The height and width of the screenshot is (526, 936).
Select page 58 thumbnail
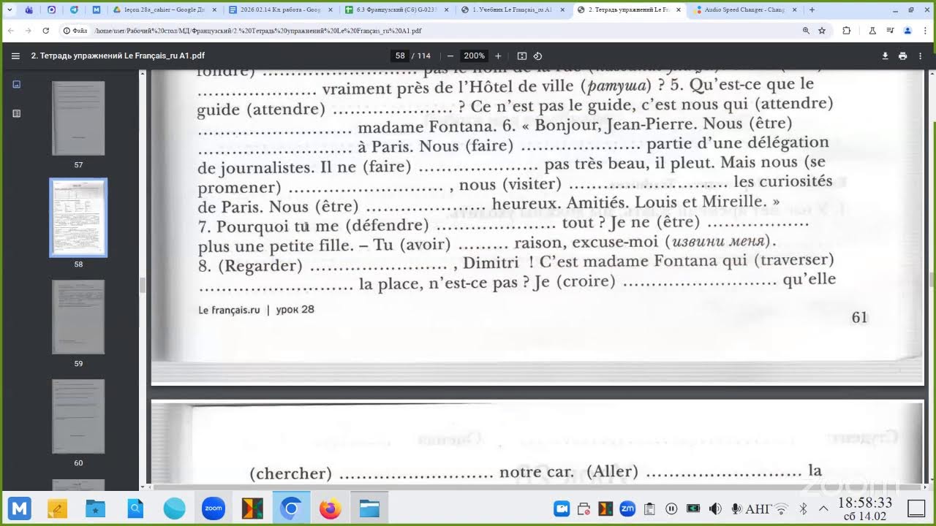[78, 218]
